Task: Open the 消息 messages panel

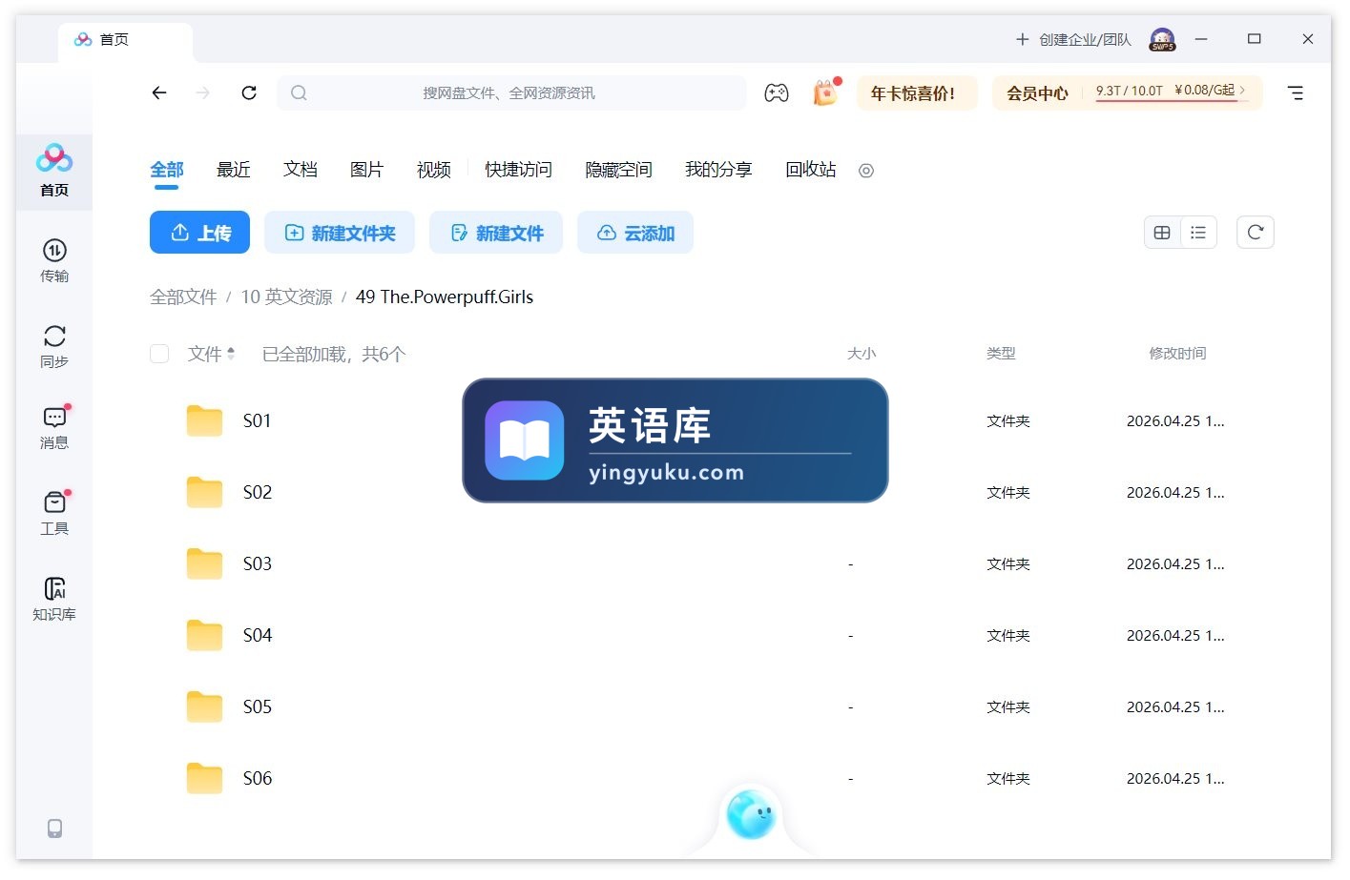Action: pyautogui.click(x=54, y=427)
